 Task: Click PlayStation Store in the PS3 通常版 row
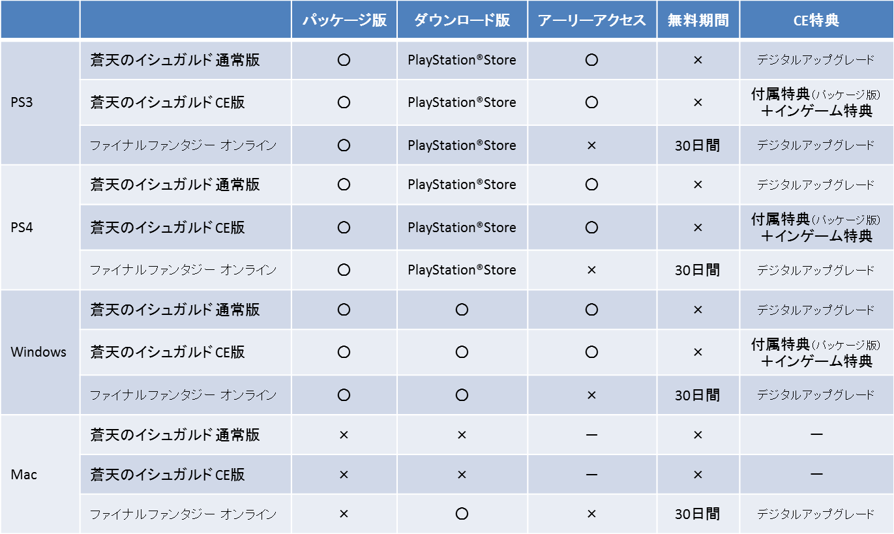[462, 60]
